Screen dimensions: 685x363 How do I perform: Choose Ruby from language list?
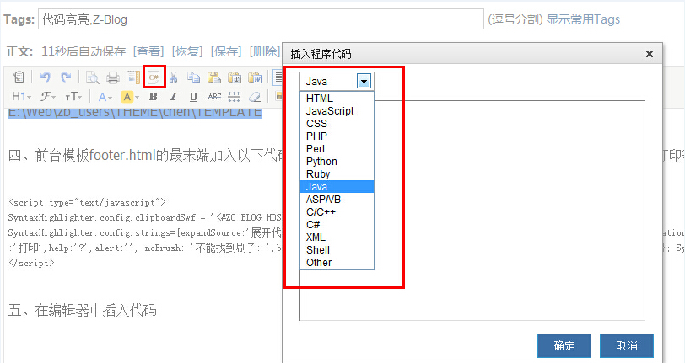337,174
